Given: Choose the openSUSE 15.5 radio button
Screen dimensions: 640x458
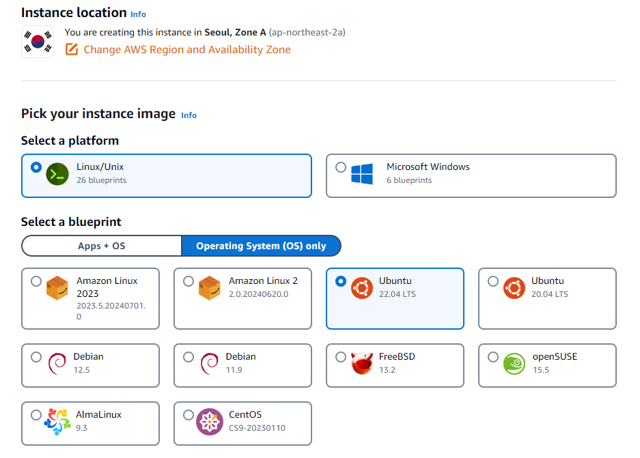Looking at the screenshot, I should (x=493, y=357).
